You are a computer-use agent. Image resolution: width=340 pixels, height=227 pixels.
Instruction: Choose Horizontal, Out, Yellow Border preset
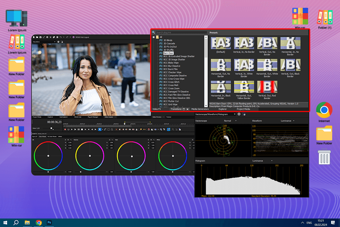244,87
